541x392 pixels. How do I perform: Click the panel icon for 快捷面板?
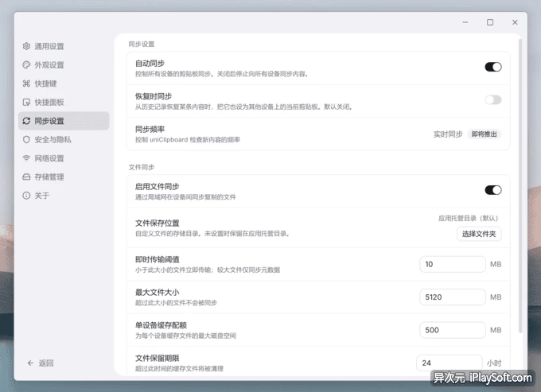(x=26, y=102)
